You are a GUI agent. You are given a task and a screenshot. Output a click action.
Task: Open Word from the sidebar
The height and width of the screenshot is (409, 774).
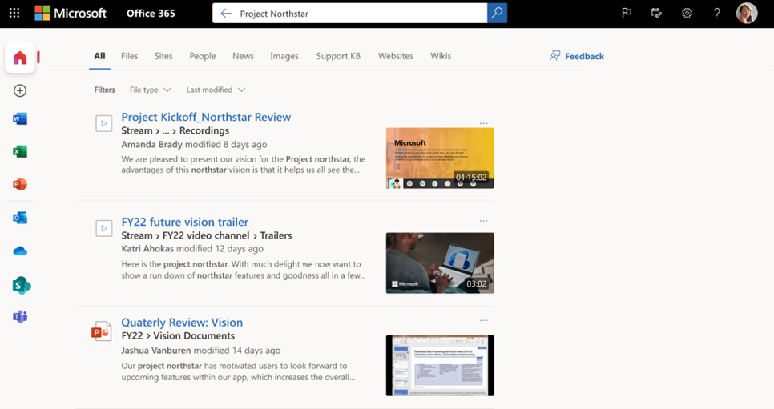[x=20, y=119]
